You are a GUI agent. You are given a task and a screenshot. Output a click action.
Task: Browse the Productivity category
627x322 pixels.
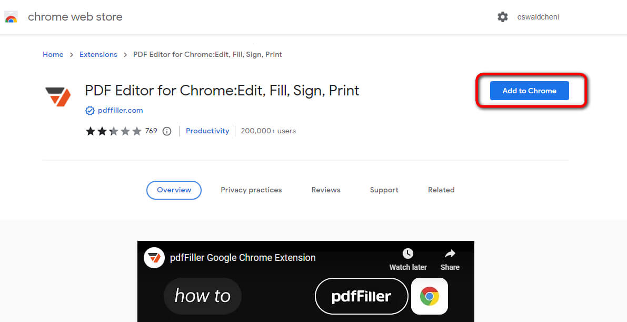207,131
